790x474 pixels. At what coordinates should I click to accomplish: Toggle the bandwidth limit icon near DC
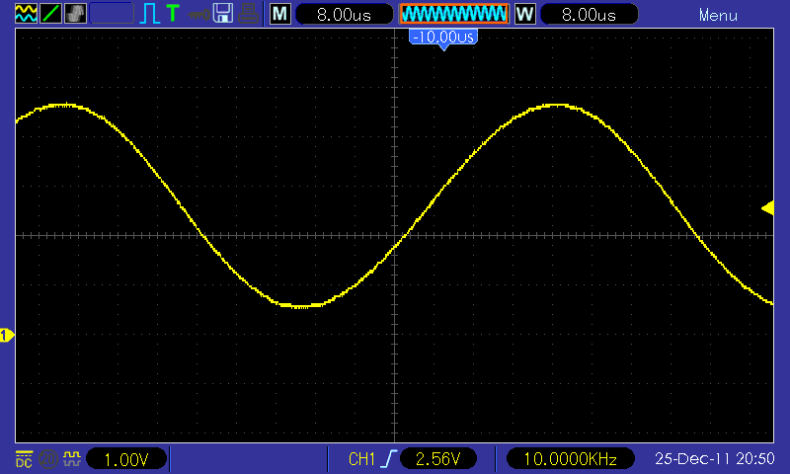pyautogui.click(x=47, y=458)
